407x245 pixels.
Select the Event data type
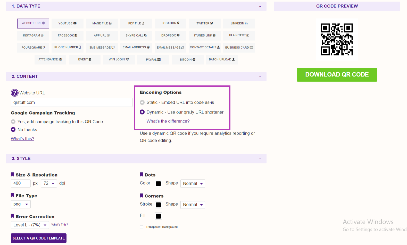click(85, 59)
